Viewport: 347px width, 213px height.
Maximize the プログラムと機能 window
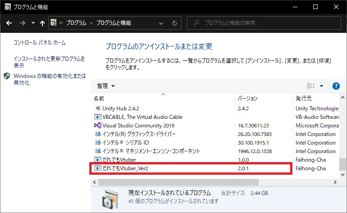pyautogui.click(x=315, y=7)
